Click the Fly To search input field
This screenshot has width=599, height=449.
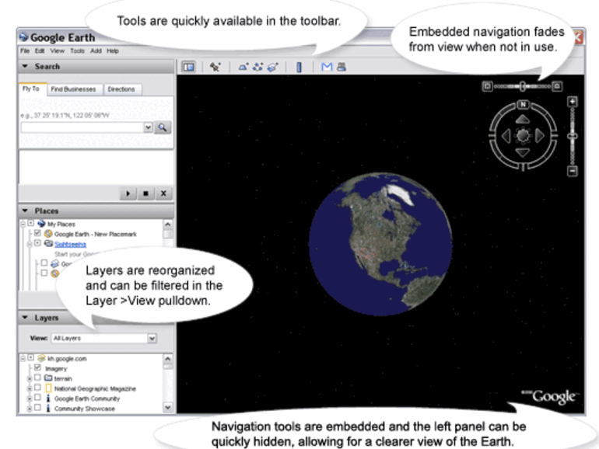(82, 127)
